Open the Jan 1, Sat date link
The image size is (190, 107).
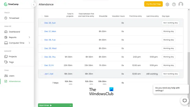tap(49, 74)
